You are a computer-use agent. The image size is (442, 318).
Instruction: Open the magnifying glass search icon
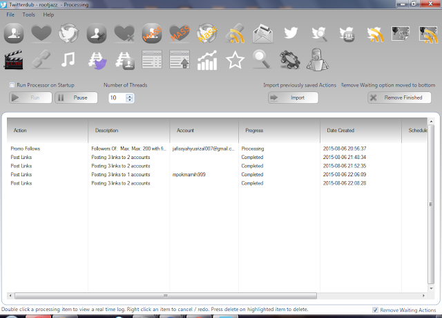[x=262, y=59]
